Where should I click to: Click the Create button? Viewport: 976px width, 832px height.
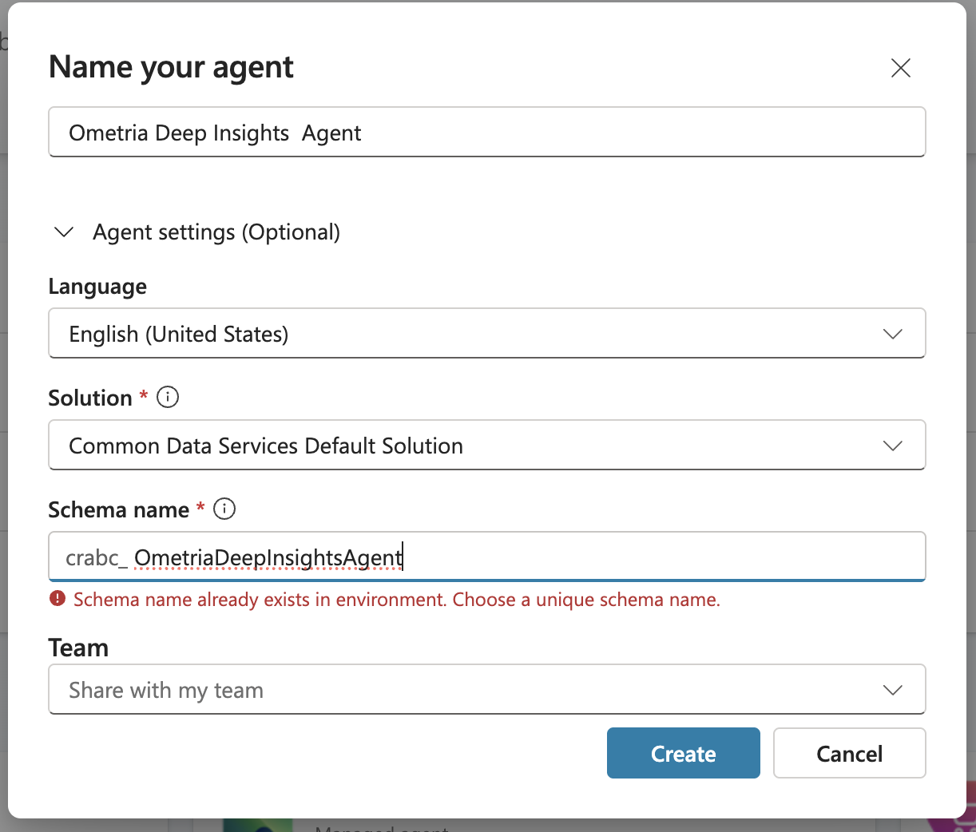click(684, 753)
